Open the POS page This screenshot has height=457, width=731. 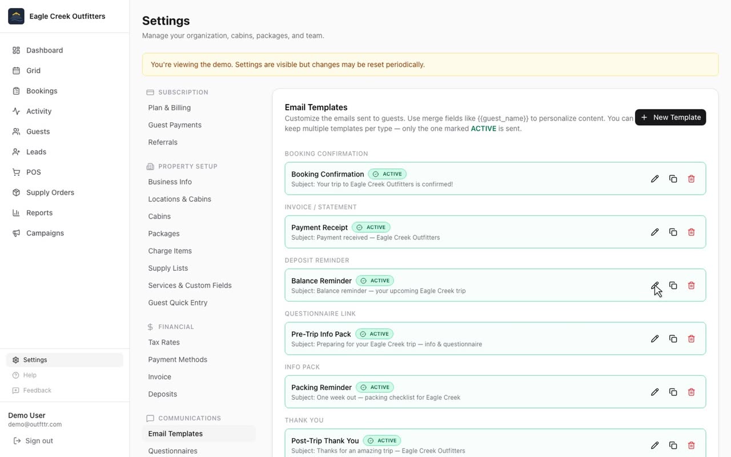[x=65, y=172]
